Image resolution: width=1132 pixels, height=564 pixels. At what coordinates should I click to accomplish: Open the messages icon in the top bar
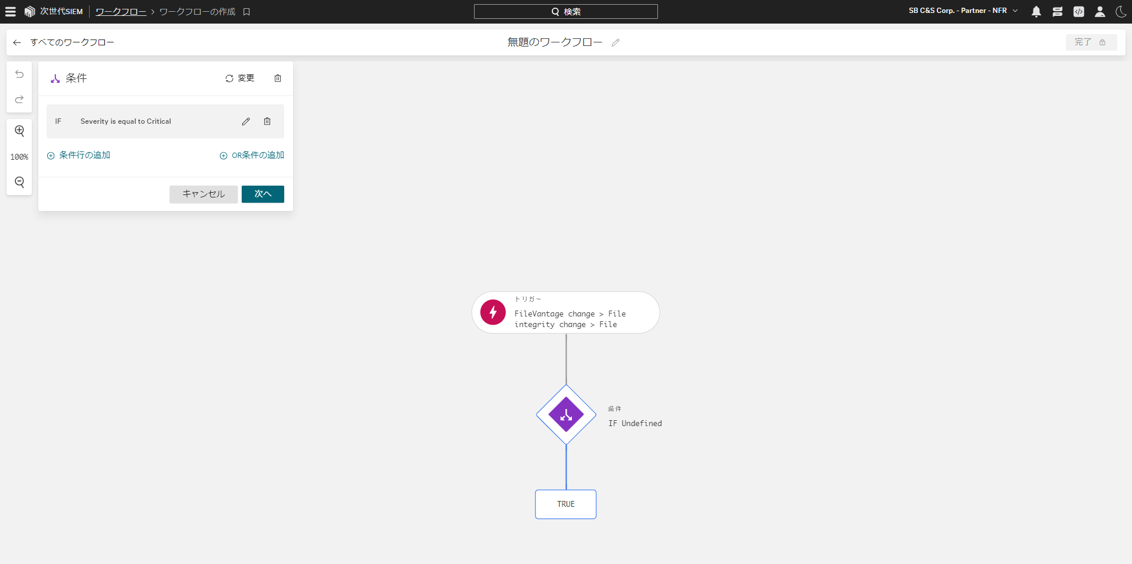1057,11
